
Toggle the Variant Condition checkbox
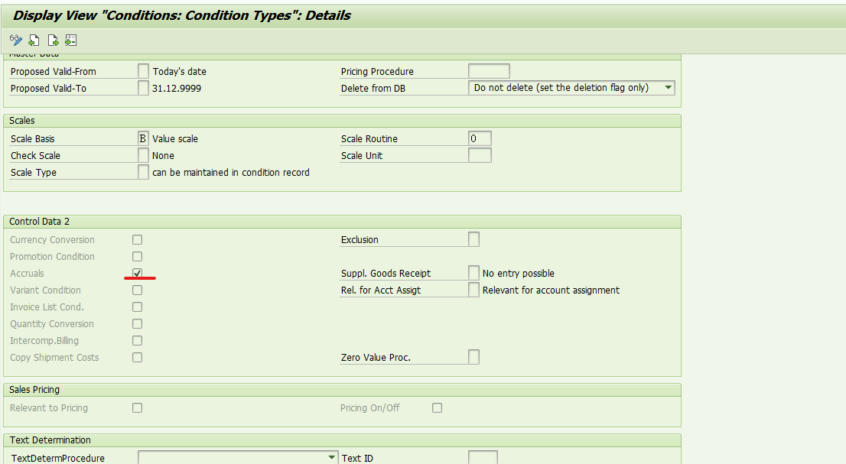[138, 290]
